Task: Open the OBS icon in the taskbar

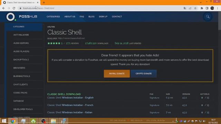Action: point(43,121)
